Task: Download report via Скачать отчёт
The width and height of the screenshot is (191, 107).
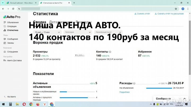Action: [x=142, y=14]
